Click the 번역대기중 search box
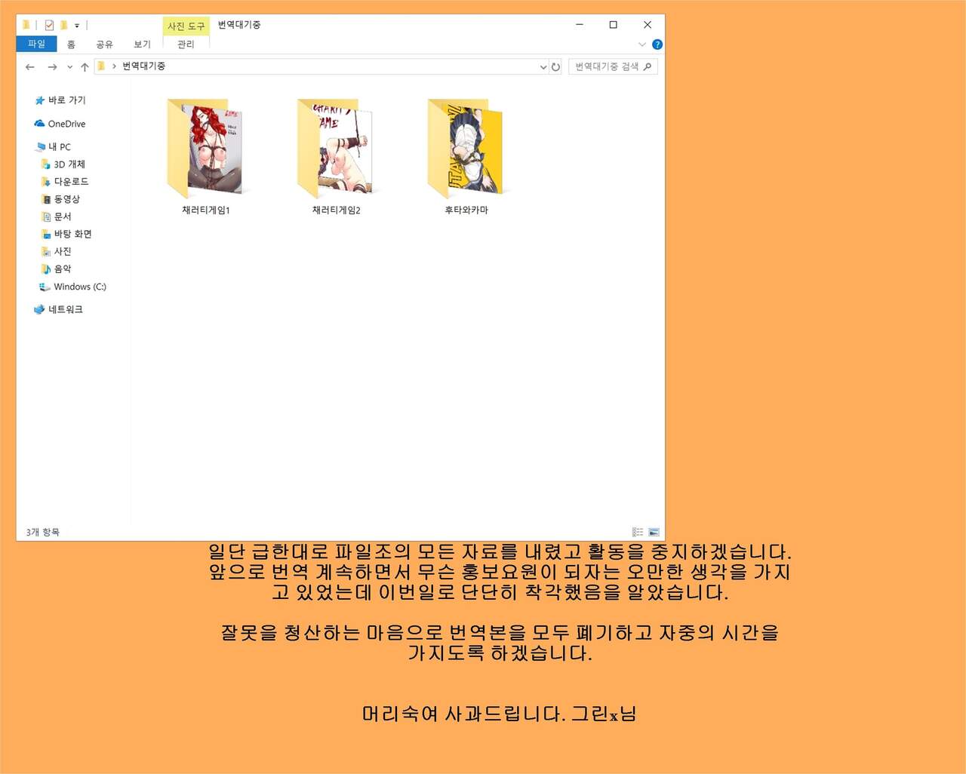This screenshot has height=774, width=966. click(x=613, y=66)
